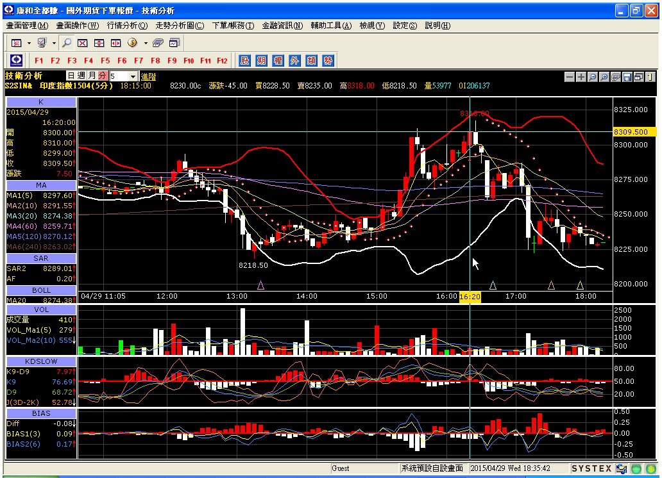The image size is (662, 478).
Task: Click the horizontal split window toolbar icon
Action: pyautogui.click(x=99, y=43)
